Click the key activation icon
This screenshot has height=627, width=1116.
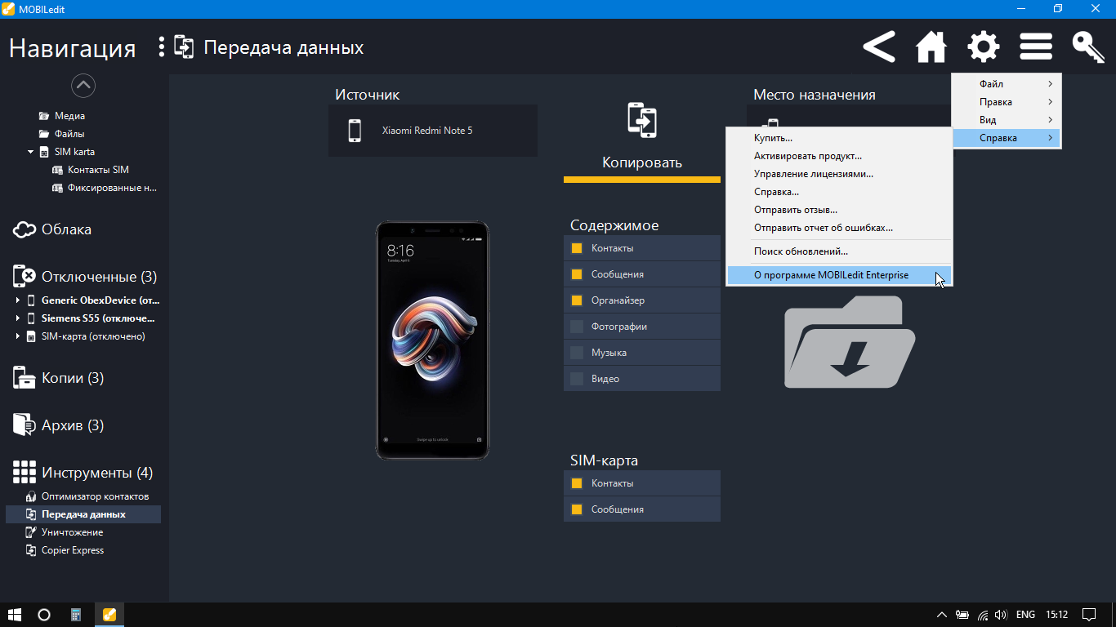(1088, 47)
